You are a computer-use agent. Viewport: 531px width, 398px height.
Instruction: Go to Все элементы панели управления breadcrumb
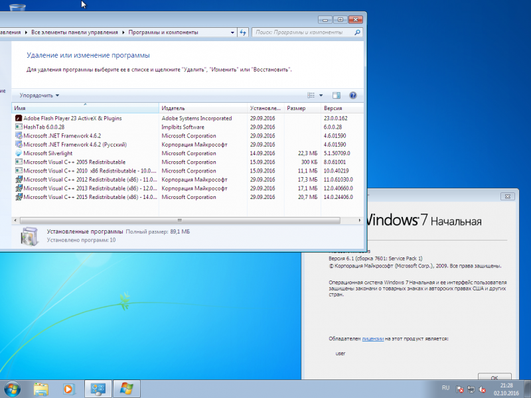tap(74, 33)
